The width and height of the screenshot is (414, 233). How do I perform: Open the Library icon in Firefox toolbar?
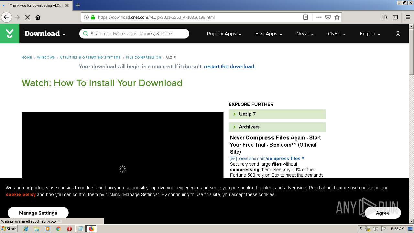385,17
